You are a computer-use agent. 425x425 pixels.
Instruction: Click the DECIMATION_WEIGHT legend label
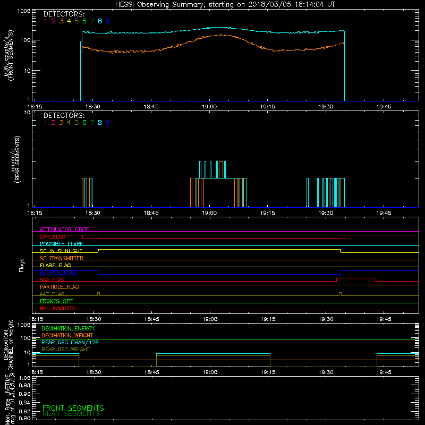pyautogui.click(x=67, y=336)
